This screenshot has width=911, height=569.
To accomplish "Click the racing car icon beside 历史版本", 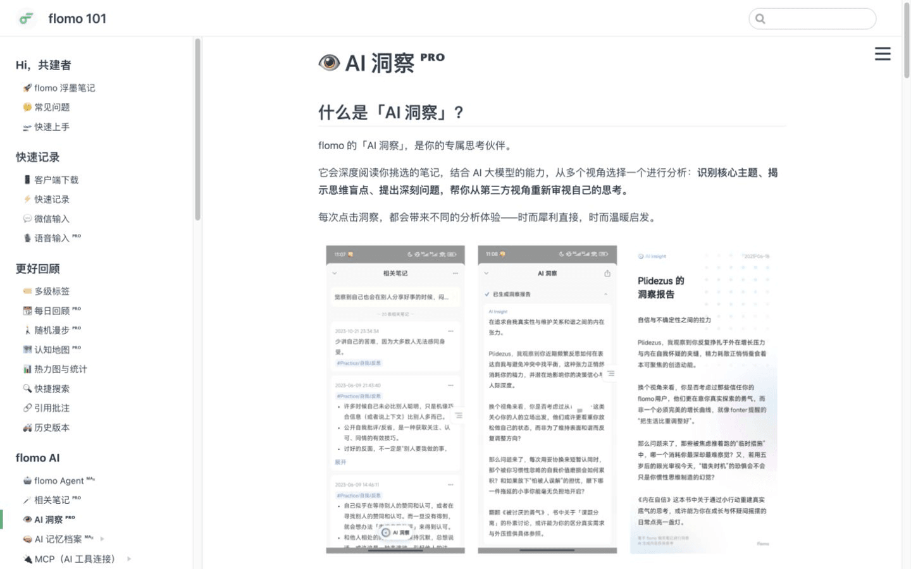I will coord(27,428).
